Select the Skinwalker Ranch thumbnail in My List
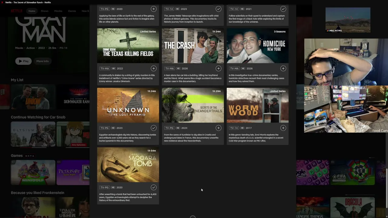The image size is (388, 218). click(x=73, y=97)
